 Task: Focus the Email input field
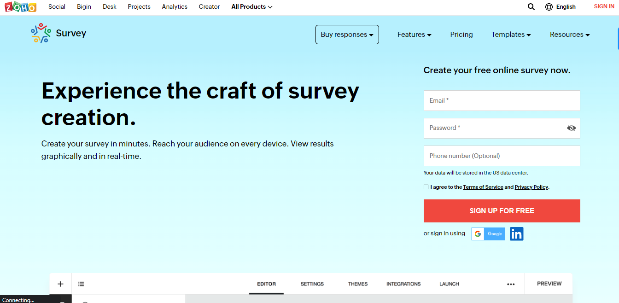(502, 100)
